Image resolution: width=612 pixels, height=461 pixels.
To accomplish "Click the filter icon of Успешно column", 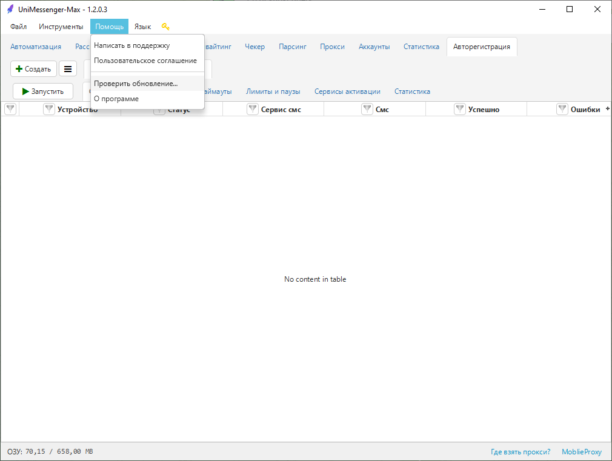I will tap(460, 109).
